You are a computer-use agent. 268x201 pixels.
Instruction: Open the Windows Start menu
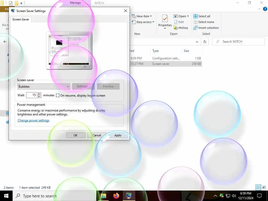click(6, 196)
